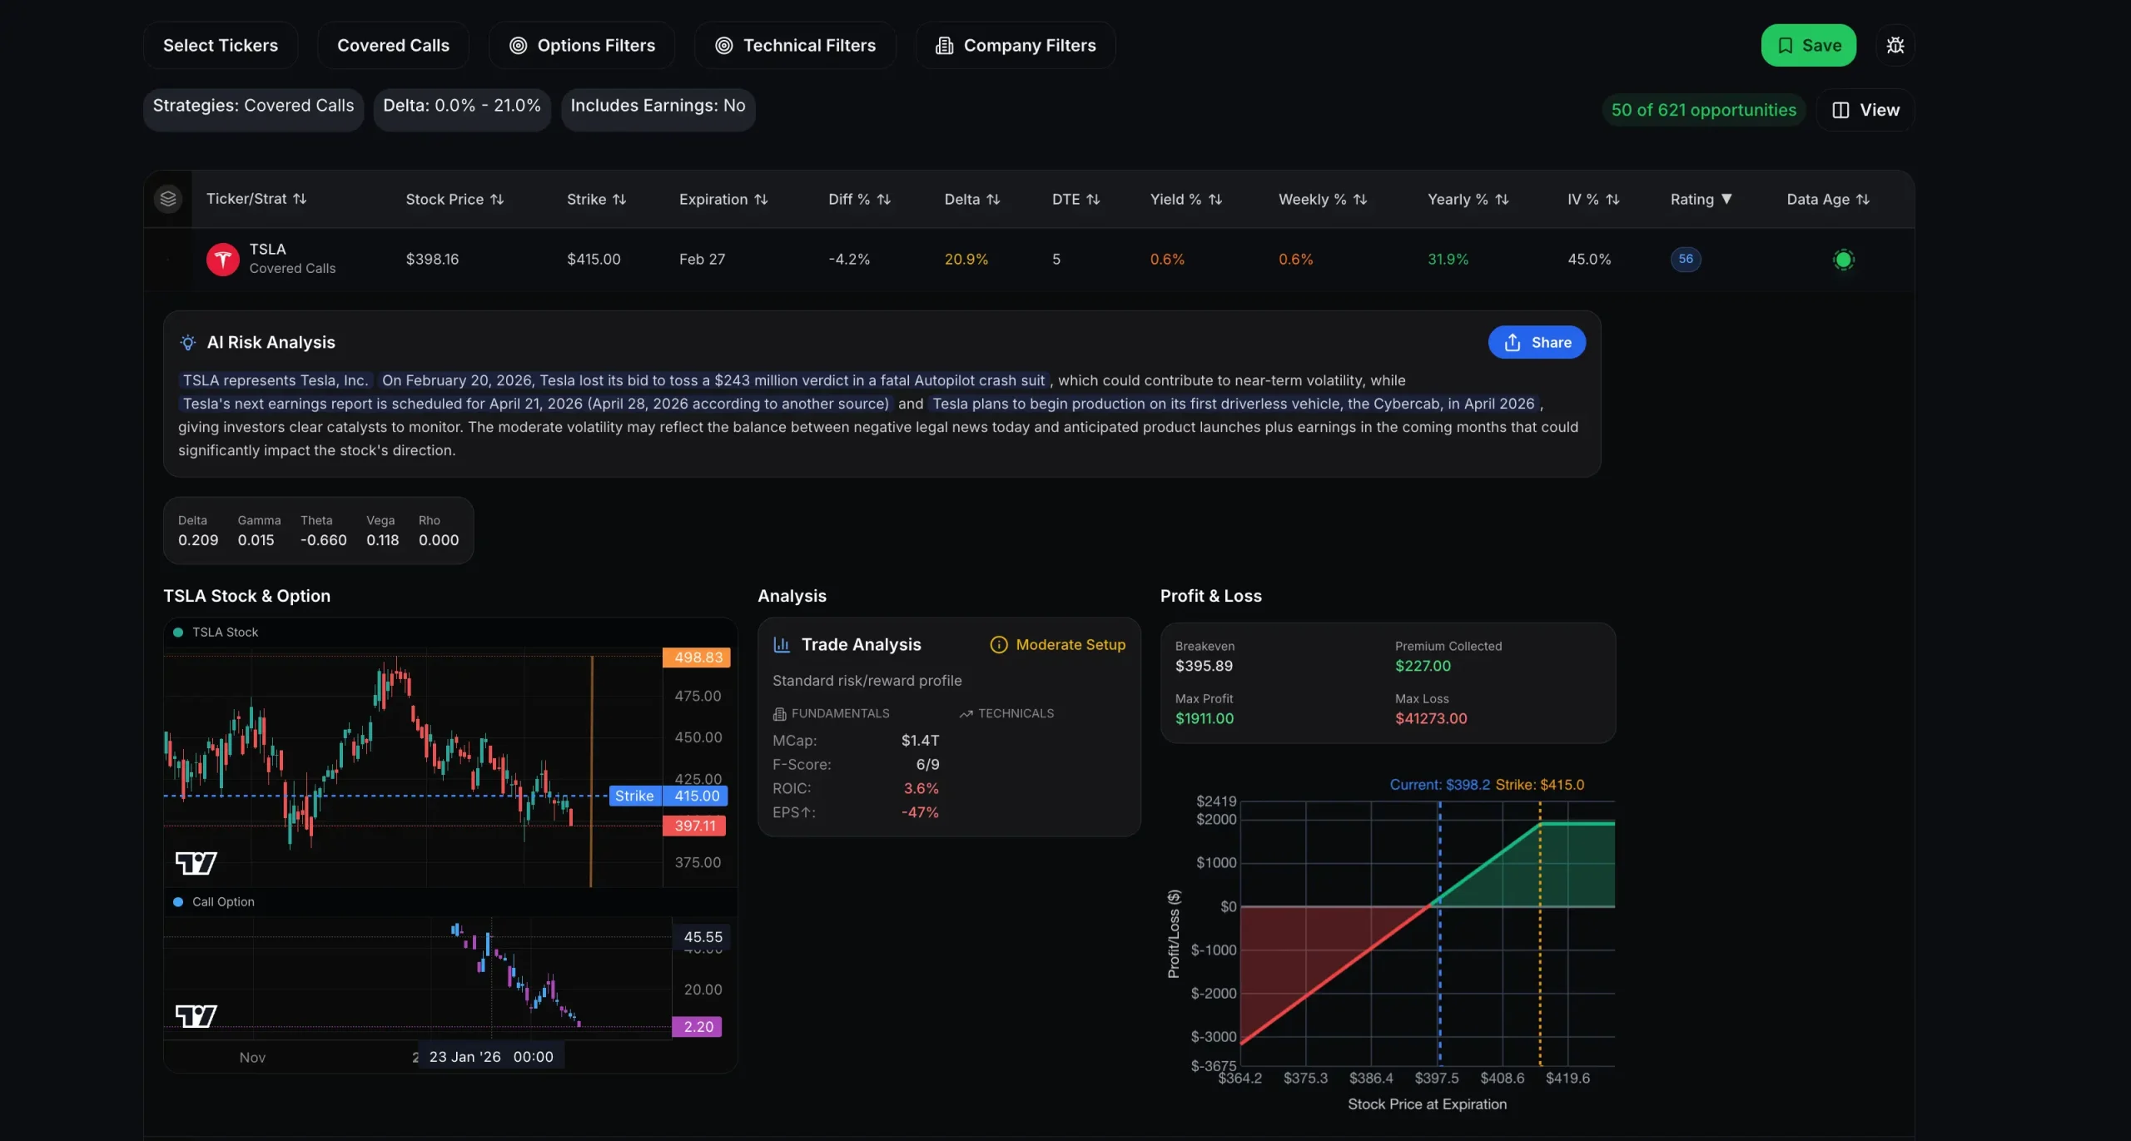Screen dimensions: 2131x1141
Task: Toggle the Includes Earnings: No filter chip
Action: 658,107
